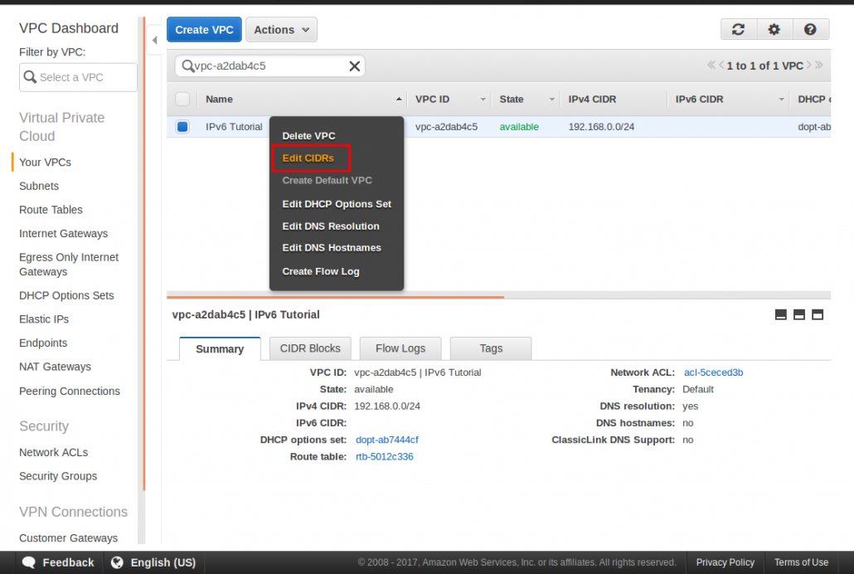Click the Feedback button in footer
The height and width of the screenshot is (574, 854).
(x=58, y=562)
